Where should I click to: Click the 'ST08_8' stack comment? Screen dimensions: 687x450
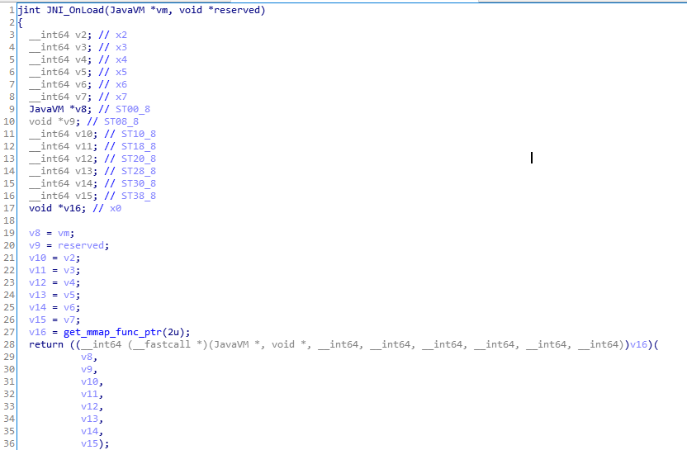coord(121,121)
